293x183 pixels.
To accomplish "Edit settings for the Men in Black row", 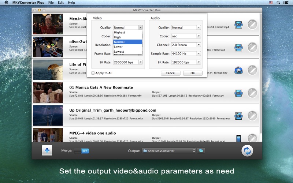I will pyautogui.click(x=252, y=25).
